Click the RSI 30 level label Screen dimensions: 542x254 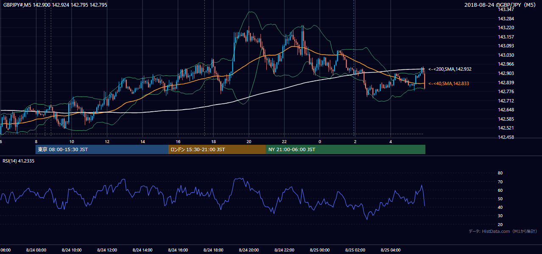coord(500,216)
